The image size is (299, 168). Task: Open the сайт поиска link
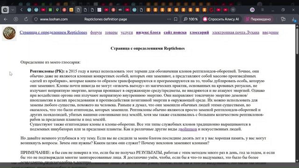[175, 32]
